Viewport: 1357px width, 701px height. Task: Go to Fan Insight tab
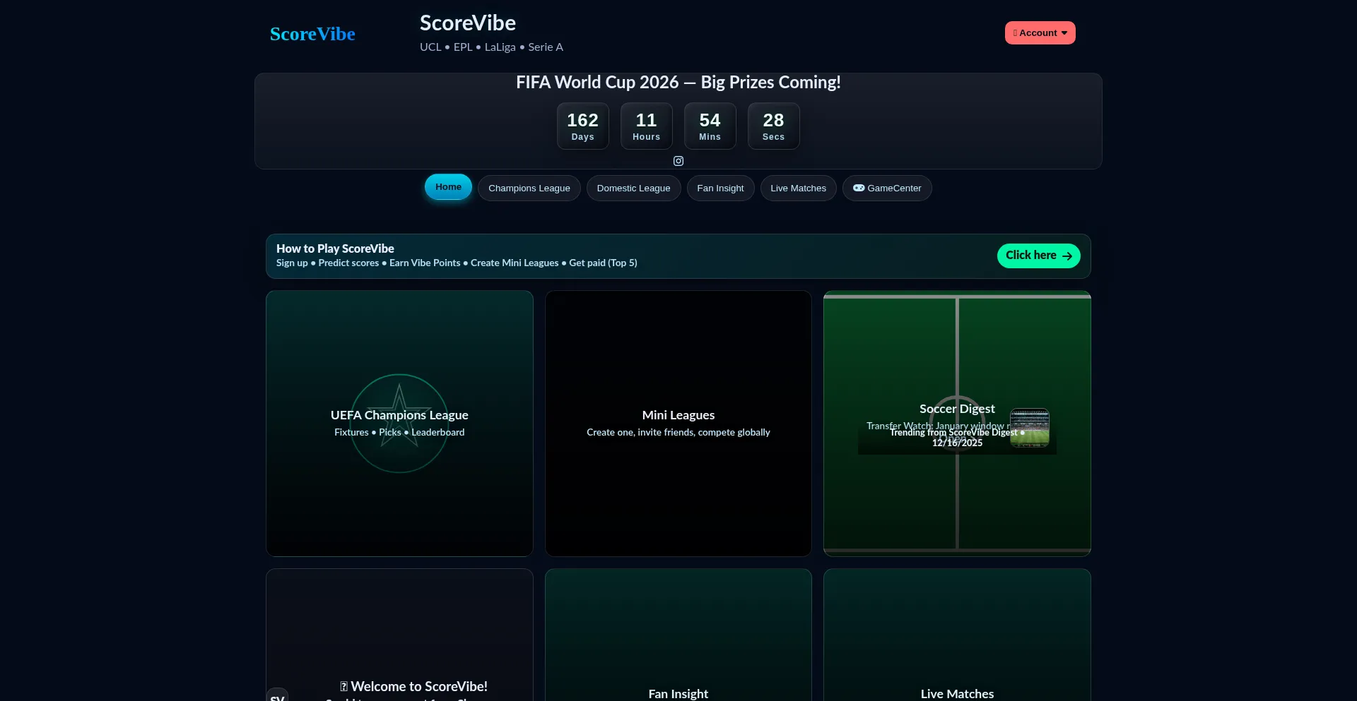coord(720,188)
